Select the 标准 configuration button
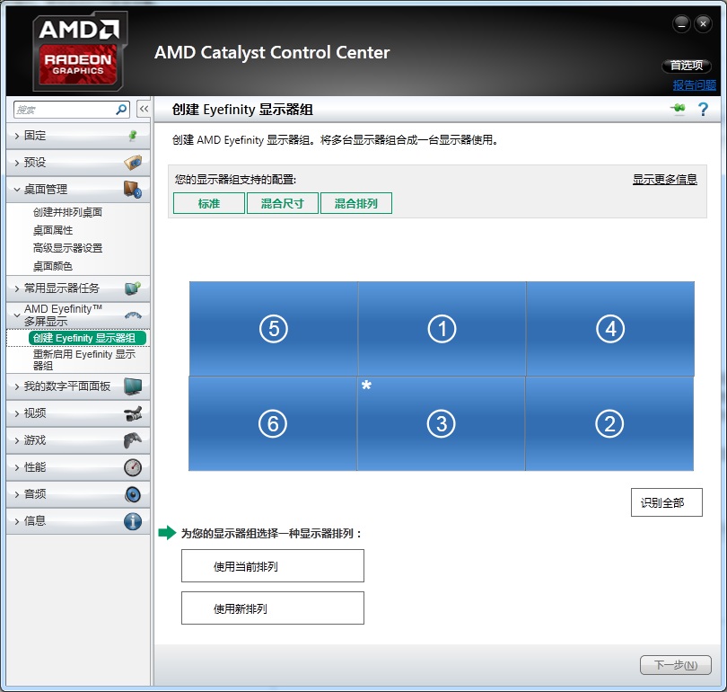 tap(208, 203)
